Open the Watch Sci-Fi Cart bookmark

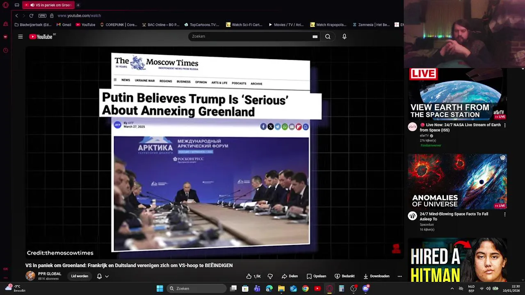click(244, 25)
